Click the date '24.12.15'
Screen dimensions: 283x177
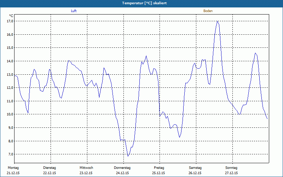(122, 173)
